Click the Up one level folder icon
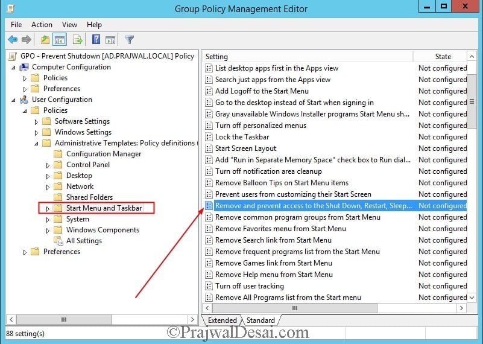Screen dimensions: 483x344 point(45,39)
